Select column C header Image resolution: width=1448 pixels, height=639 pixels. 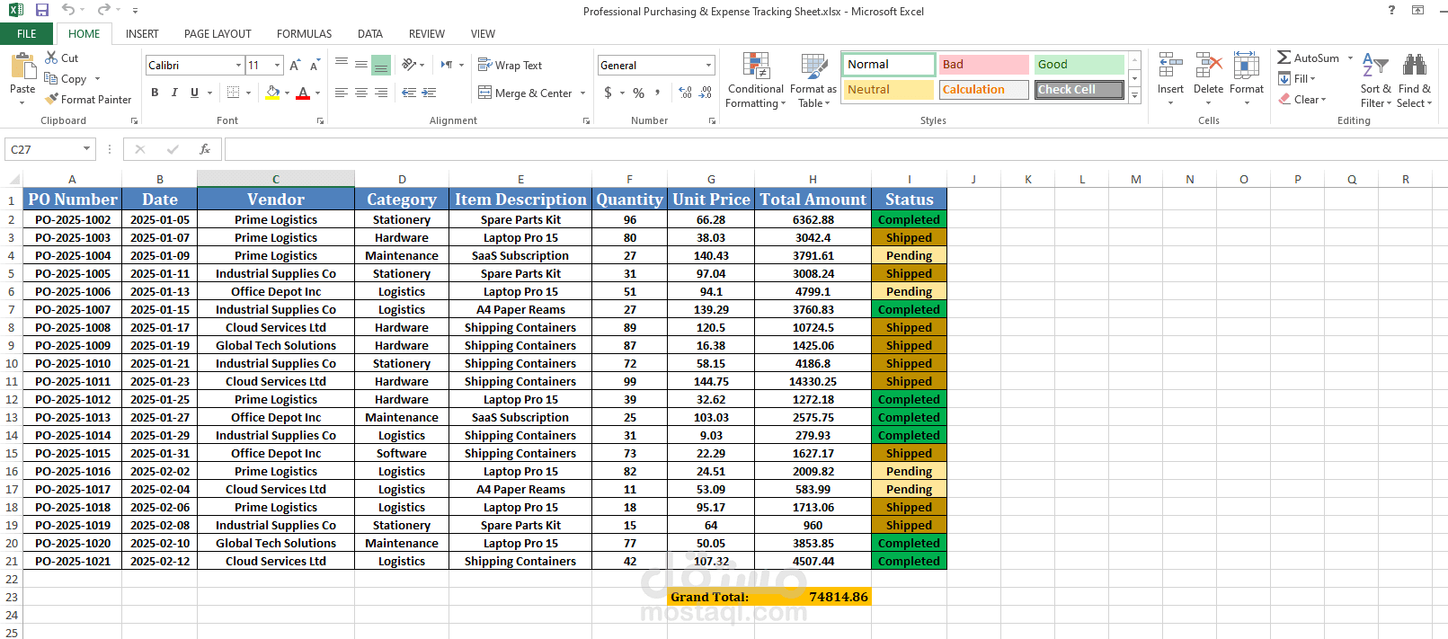click(x=276, y=179)
